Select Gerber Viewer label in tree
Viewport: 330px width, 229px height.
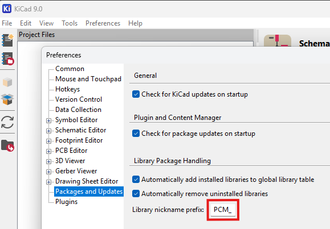[x=76, y=171]
